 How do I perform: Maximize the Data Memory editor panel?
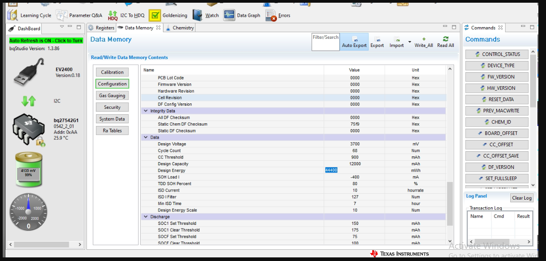[454, 28]
